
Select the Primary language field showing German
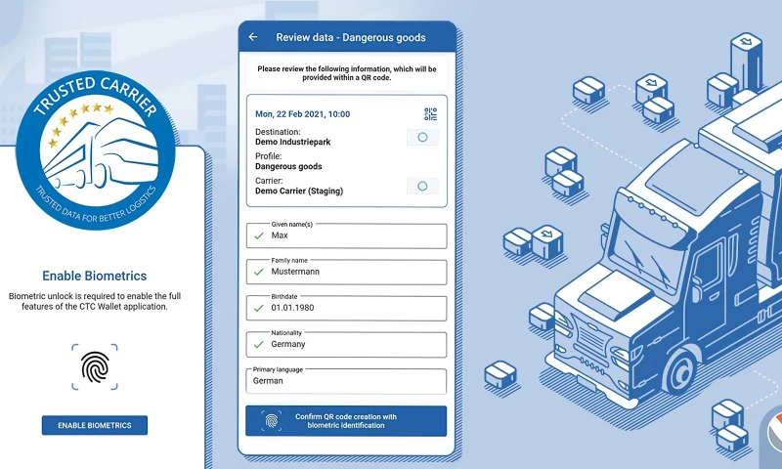(347, 381)
